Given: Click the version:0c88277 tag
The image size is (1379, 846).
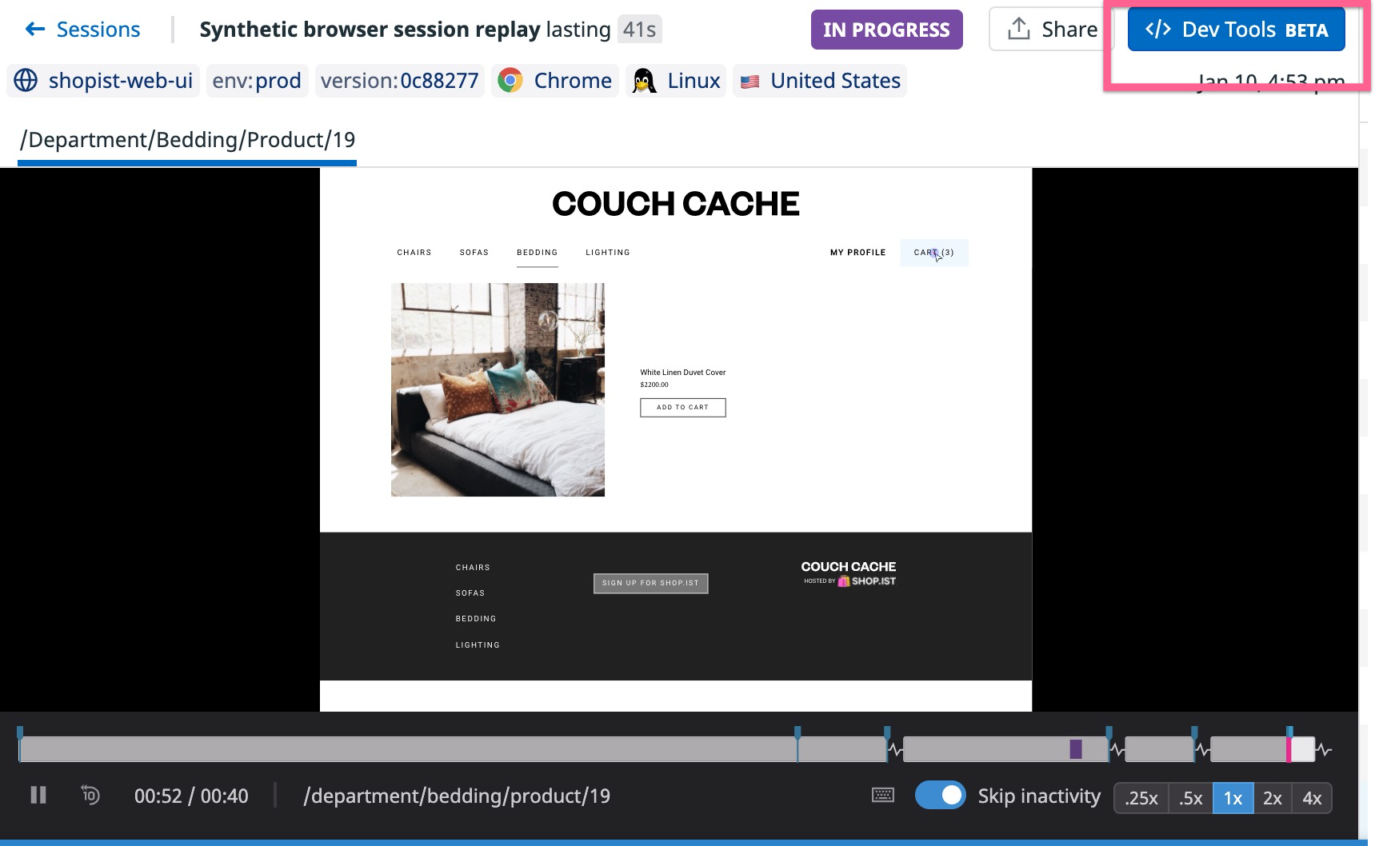Looking at the screenshot, I should (x=399, y=81).
